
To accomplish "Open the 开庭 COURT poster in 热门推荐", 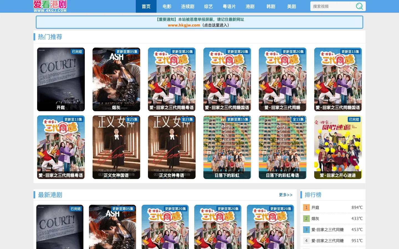I will (61, 79).
